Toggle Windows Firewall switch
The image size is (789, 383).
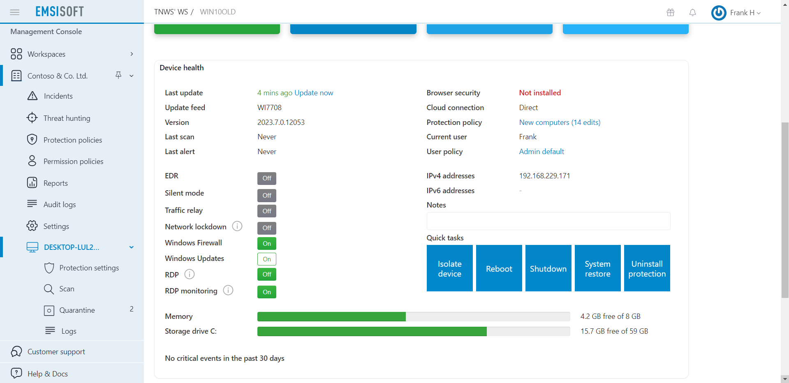pyautogui.click(x=267, y=244)
